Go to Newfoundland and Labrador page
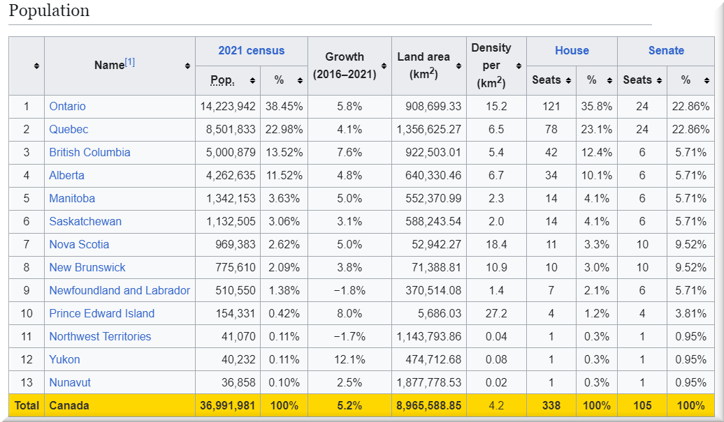 [120, 291]
